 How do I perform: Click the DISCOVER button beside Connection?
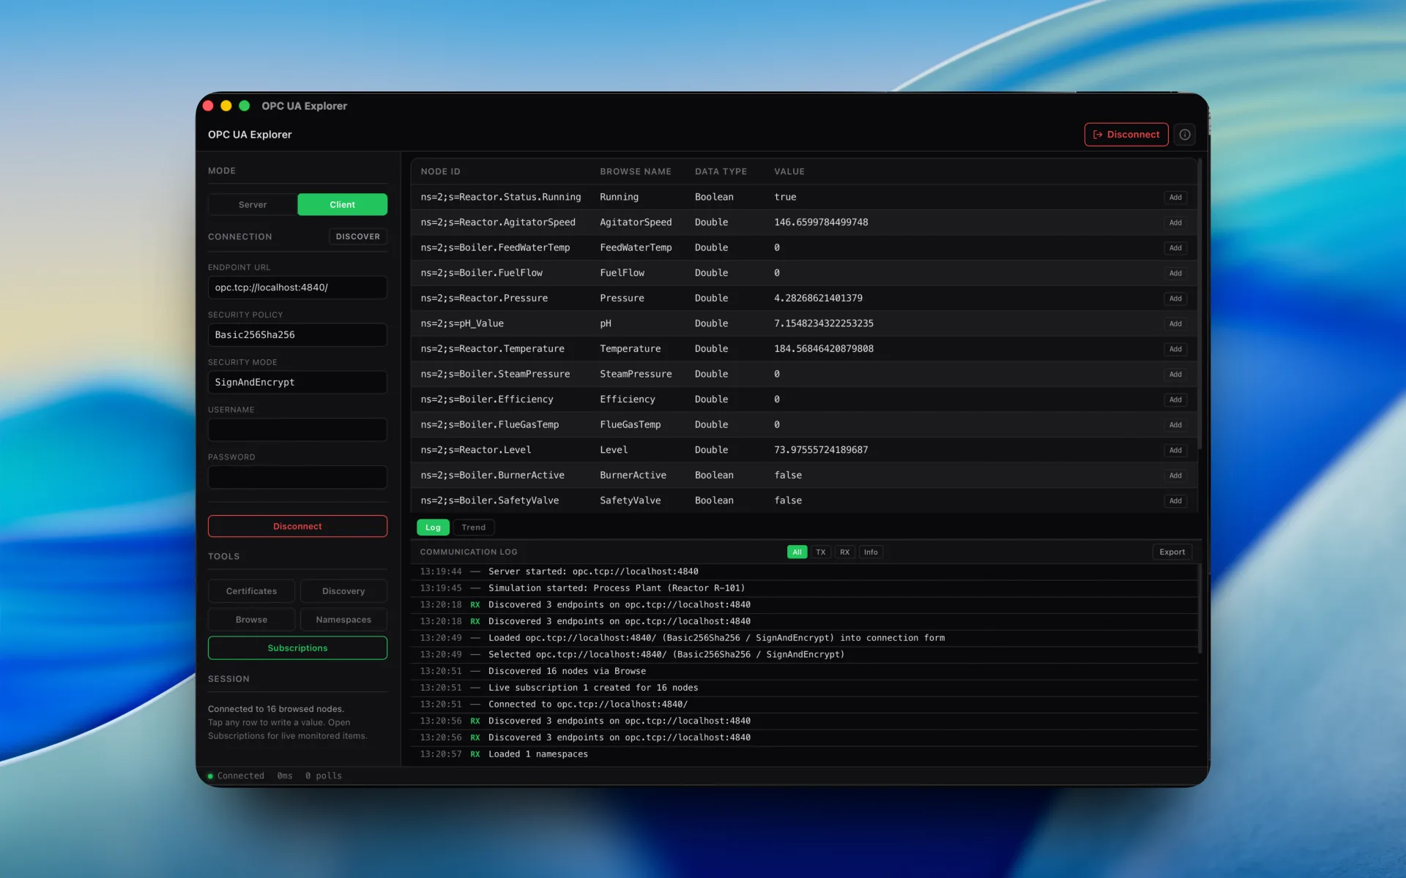pos(357,236)
